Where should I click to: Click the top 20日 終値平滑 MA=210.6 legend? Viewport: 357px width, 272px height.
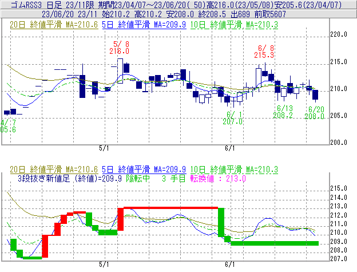[54, 25]
